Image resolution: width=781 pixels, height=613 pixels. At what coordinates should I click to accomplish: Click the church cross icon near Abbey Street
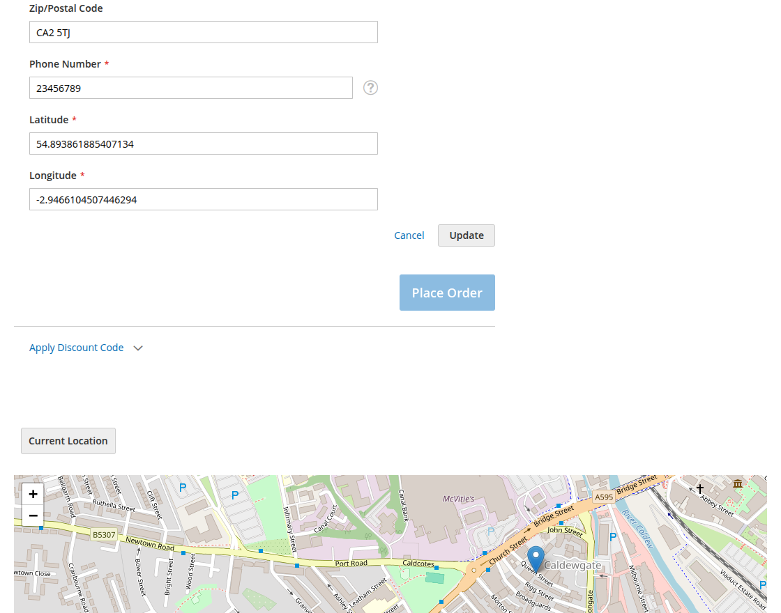(x=700, y=488)
